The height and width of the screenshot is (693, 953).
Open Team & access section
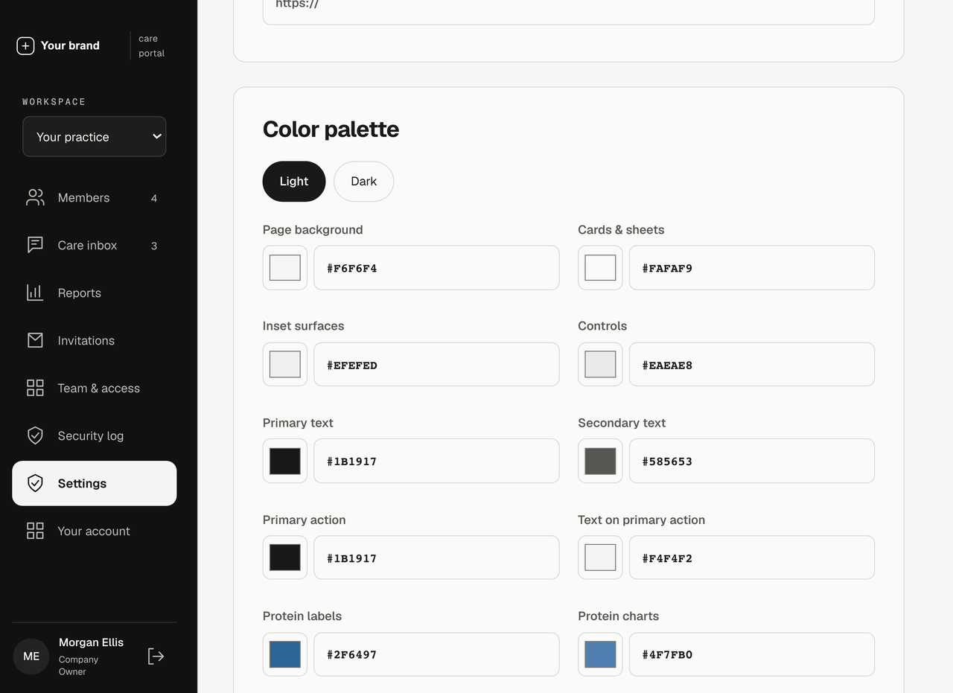[95, 388]
